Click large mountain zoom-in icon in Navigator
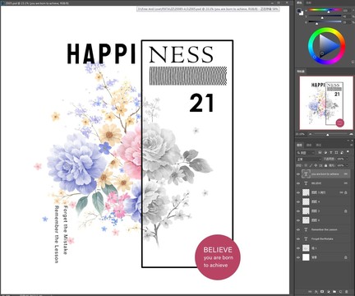The width and height of the screenshot is (355, 296). pos(351,134)
